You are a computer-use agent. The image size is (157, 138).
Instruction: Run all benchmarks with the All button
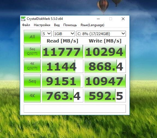pos(32,37)
